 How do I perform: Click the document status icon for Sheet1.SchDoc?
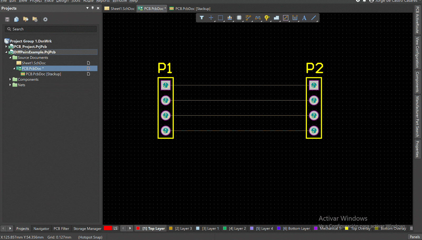pos(88,63)
